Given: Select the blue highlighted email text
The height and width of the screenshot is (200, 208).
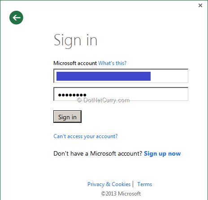Looking at the screenshot, I should [104, 76].
